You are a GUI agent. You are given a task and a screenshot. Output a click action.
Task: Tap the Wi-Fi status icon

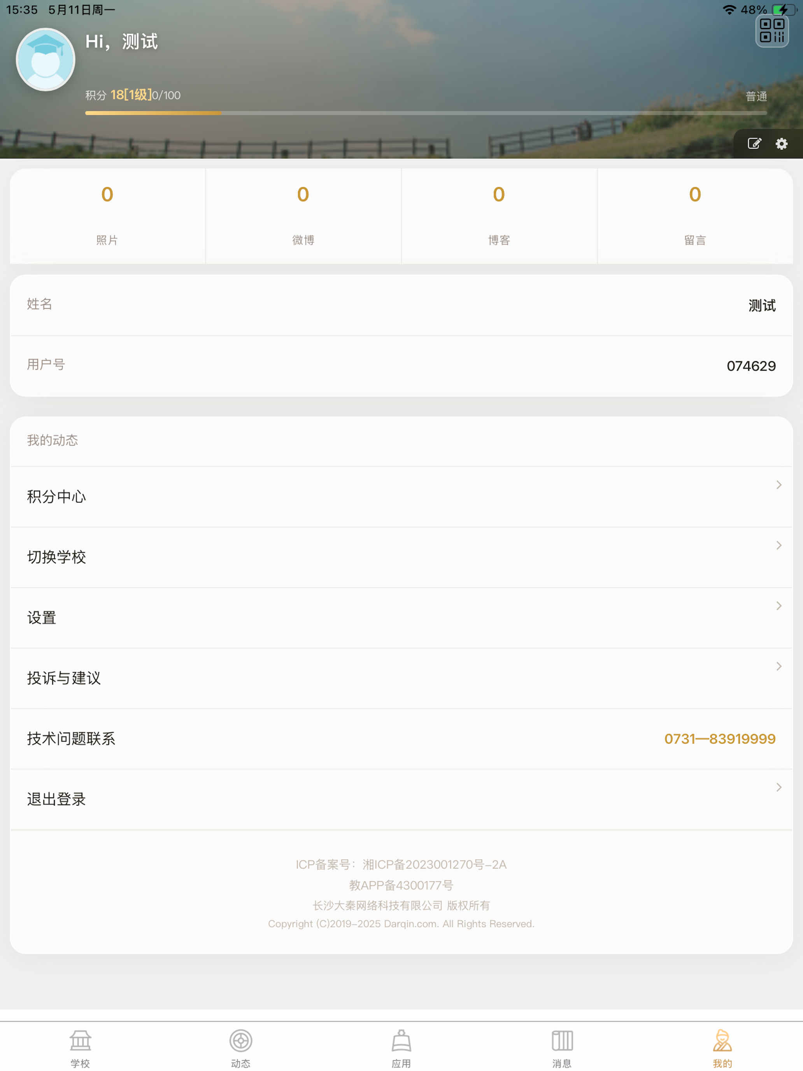click(729, 10)
